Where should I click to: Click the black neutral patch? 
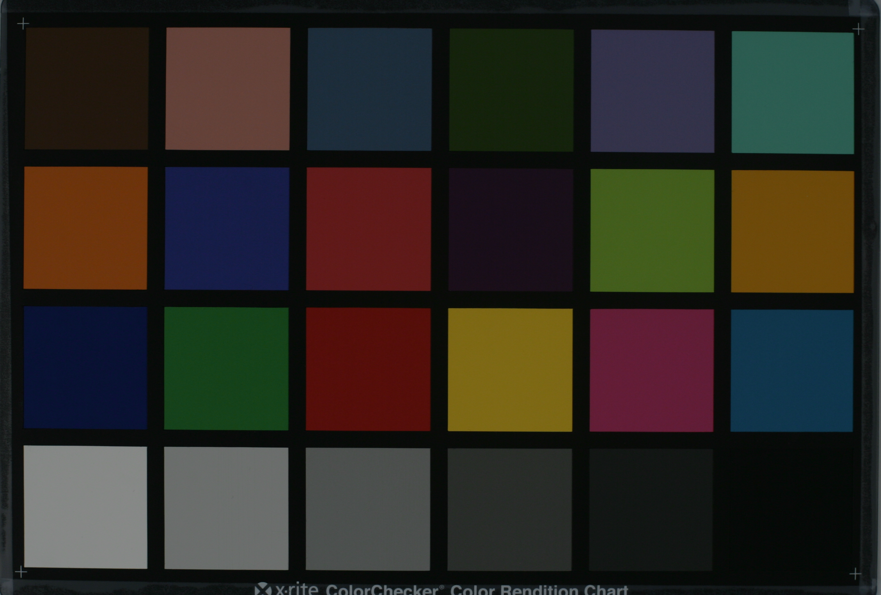point(792,510)
